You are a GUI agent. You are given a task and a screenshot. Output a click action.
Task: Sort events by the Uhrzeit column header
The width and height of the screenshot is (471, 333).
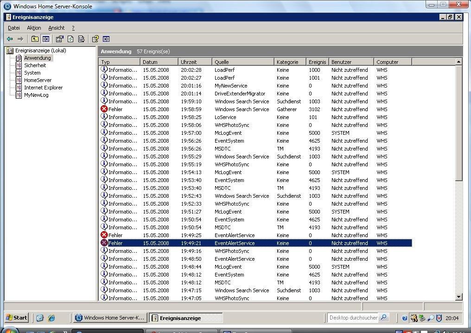195,62
